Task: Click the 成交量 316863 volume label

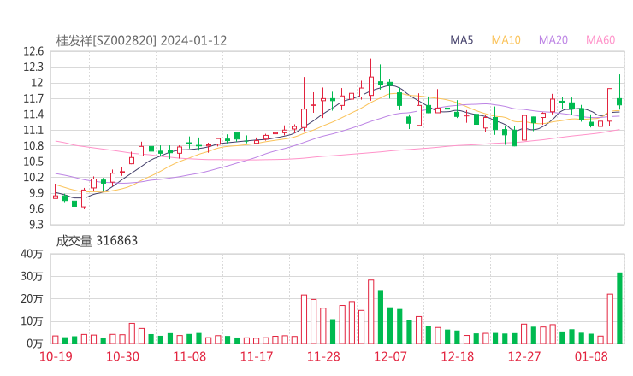Action: pyautogui.click(x=97, y=241)
